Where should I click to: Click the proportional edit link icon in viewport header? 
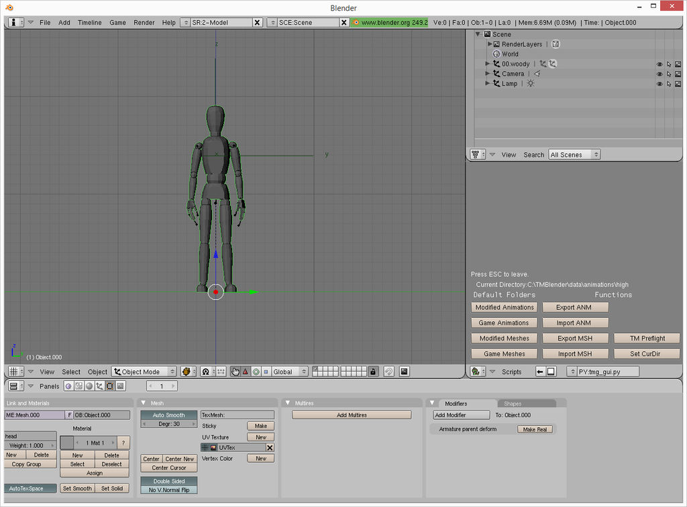pos(388,372)
